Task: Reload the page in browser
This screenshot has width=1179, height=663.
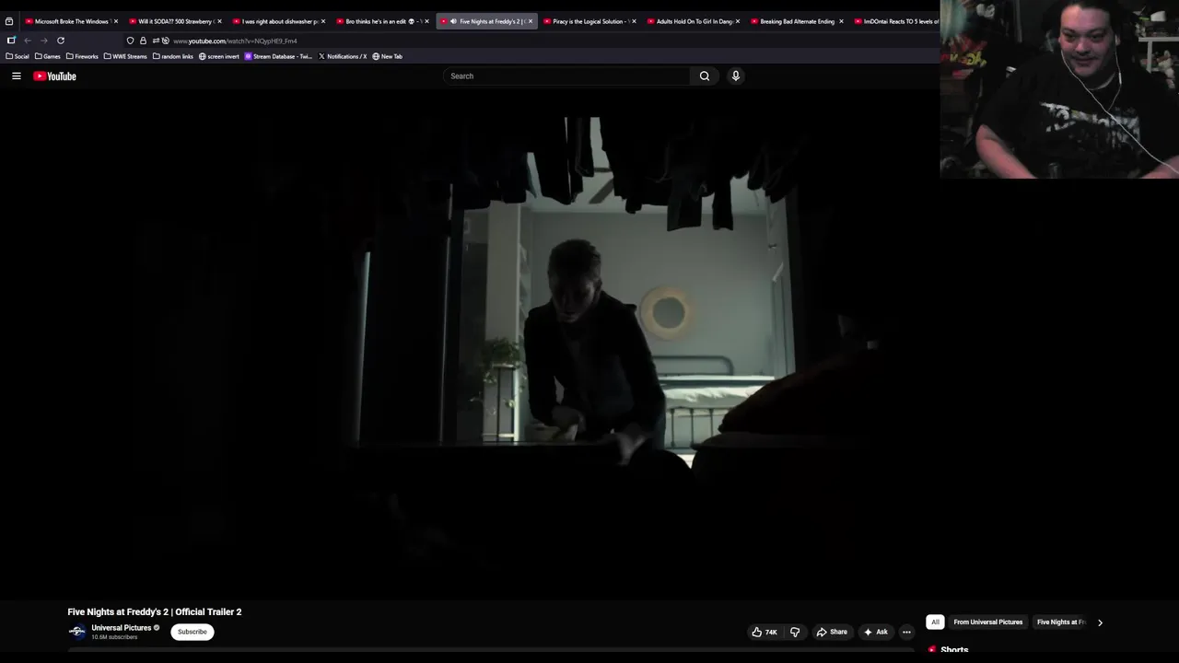Action: [61, 41]
